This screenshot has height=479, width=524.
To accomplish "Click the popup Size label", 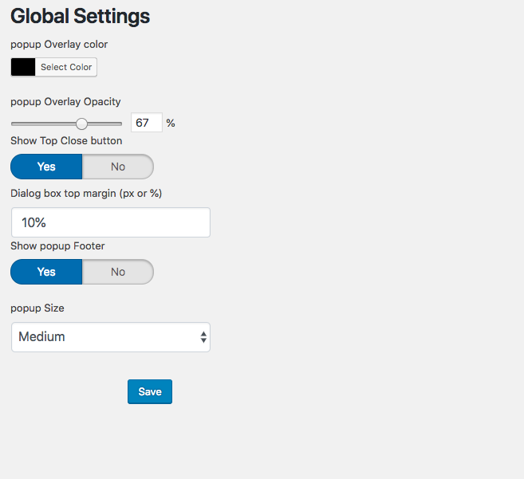I will click(x=37, y=308).
